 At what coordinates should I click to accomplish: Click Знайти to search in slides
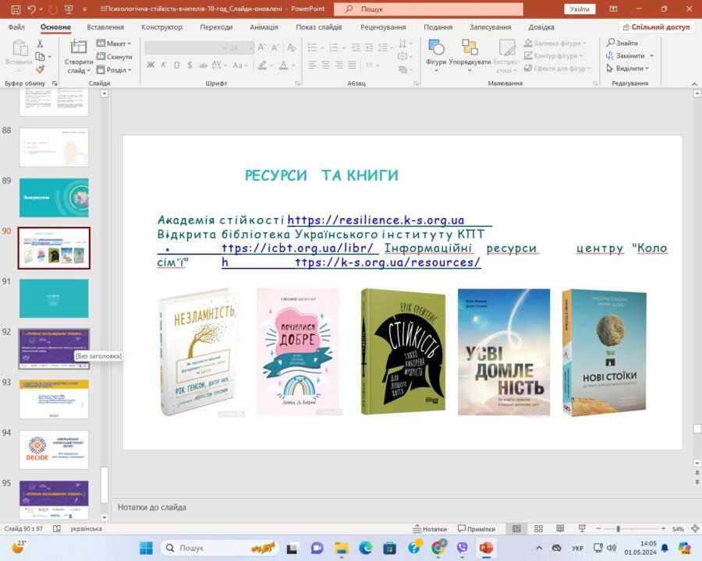tap(622, 43)
